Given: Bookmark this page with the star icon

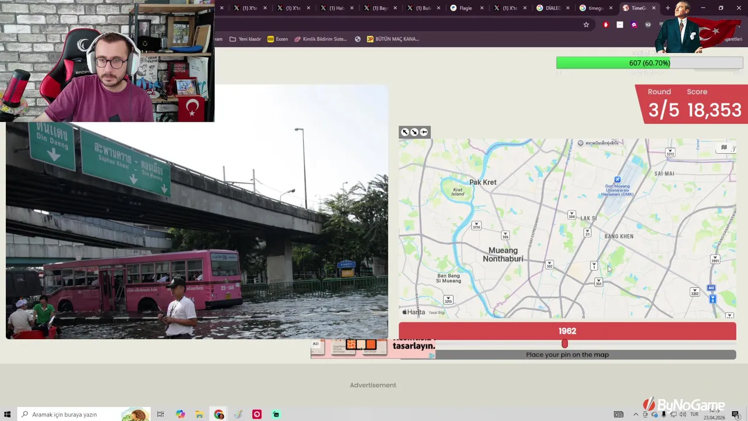Looking at the screenshot, I should point(586,25).
